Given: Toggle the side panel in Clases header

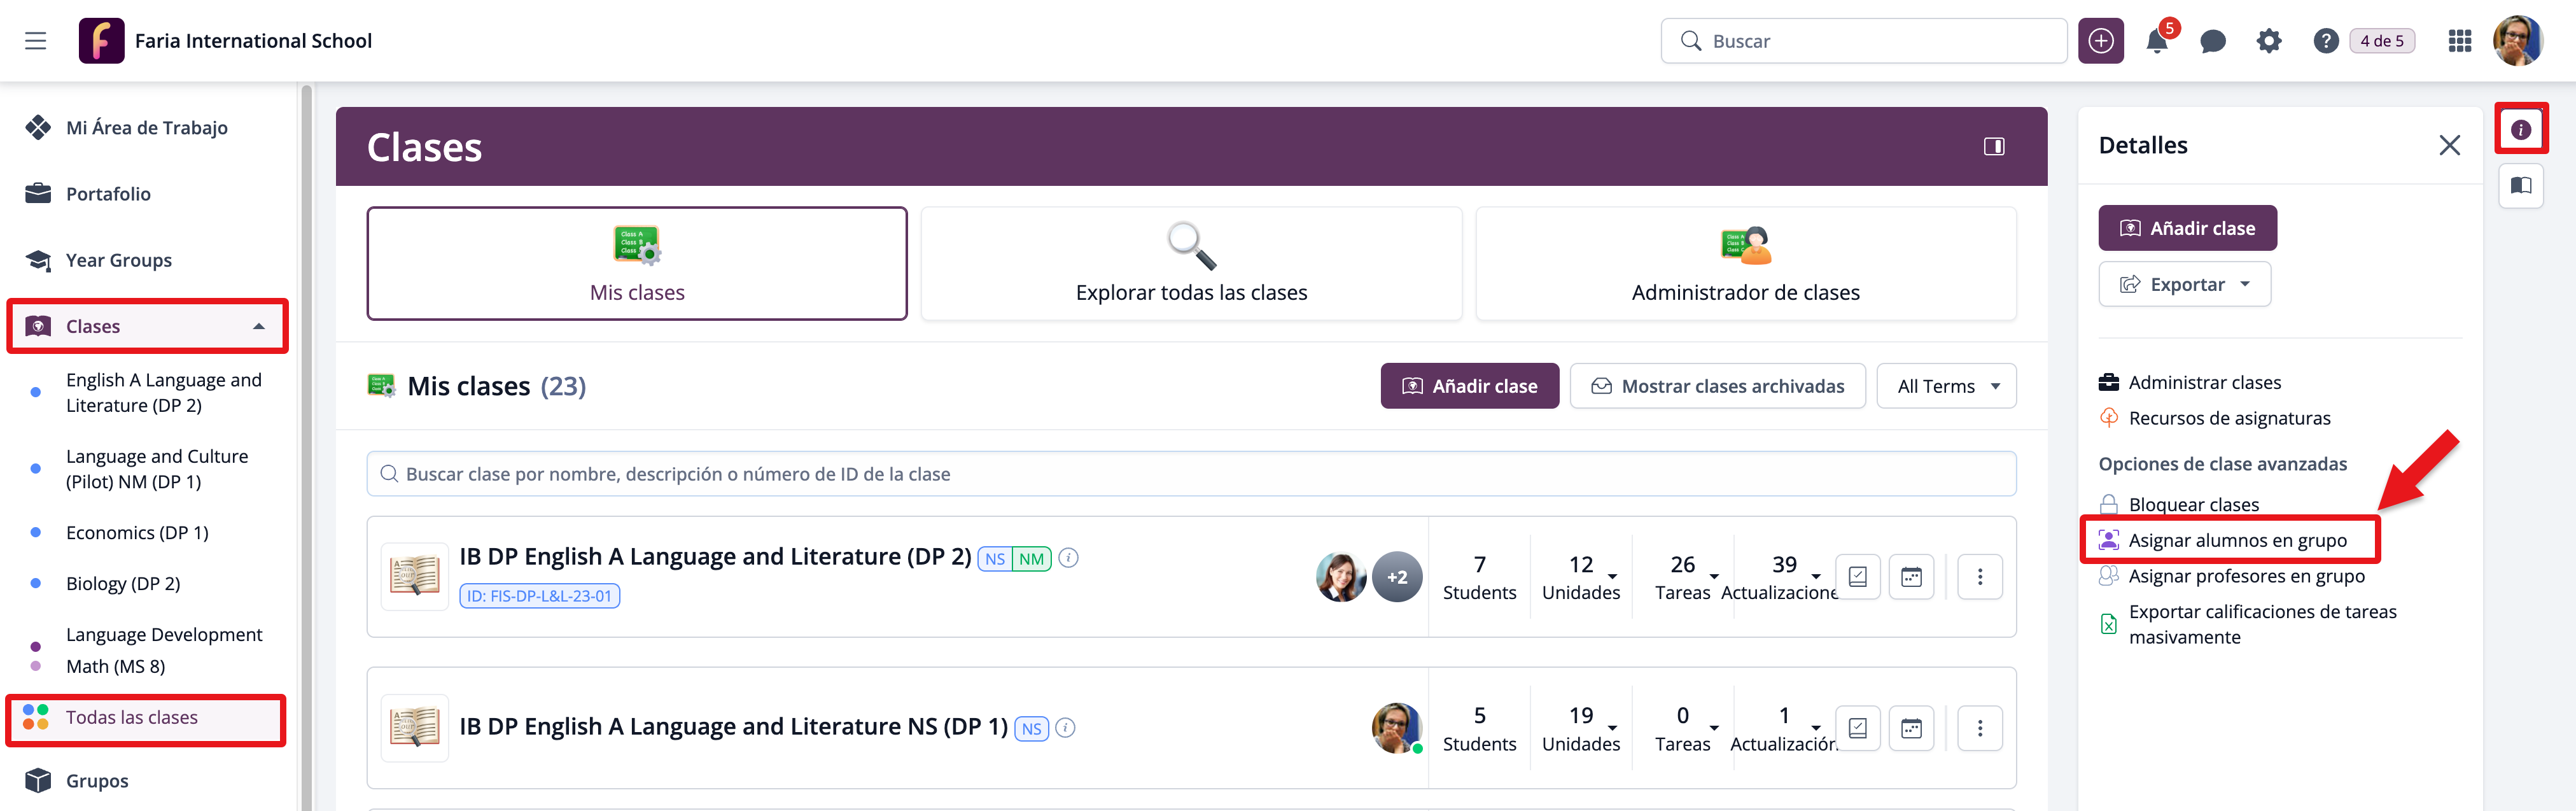Looking at the screenshot, I should (x=1993, y=147).
